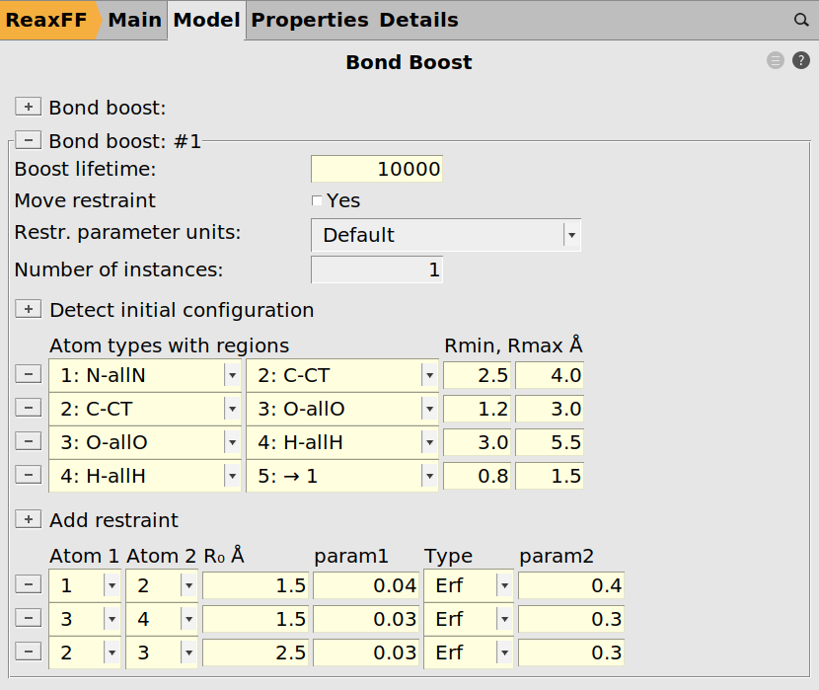Remove the 3: O-allO to 4: H-allH row
Viewport: 819px width, 690px height.
click(x=29, y=441)
